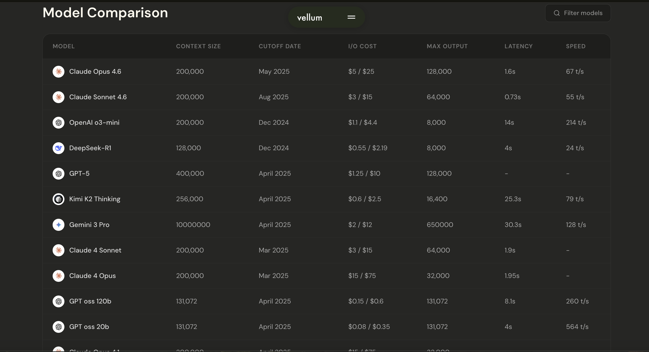Go to the vellum home logo
The image size is (649, 352).
pyautogui.click(x=310, y=18)
